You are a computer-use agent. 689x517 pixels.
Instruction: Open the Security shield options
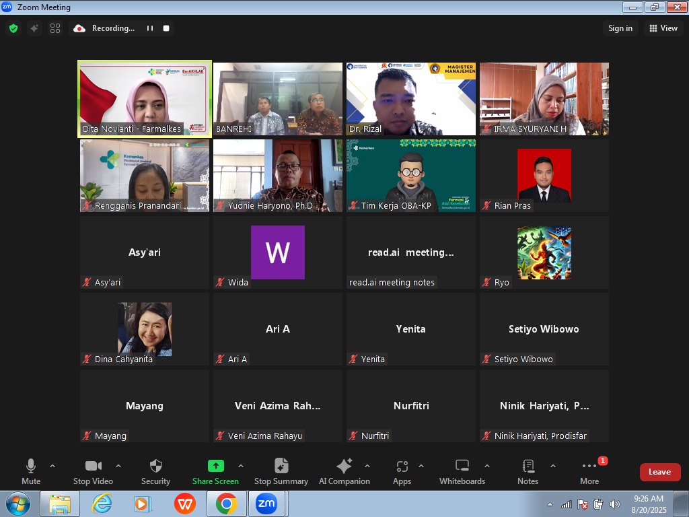tap(155, 471)
